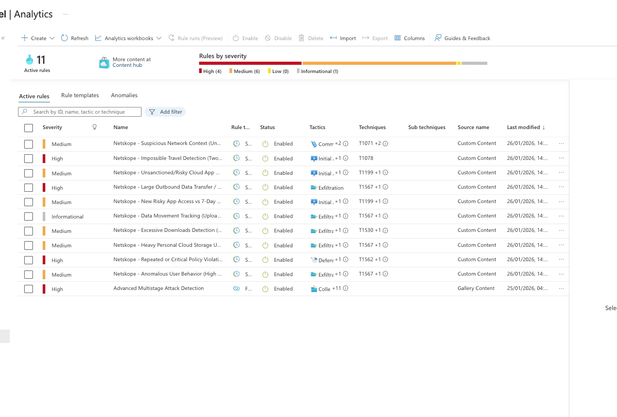Screen dimensions: 617x417
Task: Open more options for Suspicious Network Context row
Action: point(561,143)
